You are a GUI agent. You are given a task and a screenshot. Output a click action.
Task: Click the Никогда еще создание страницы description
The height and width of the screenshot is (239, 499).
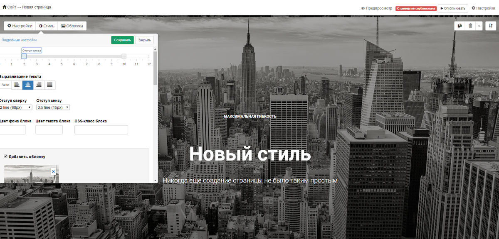pyautogui.click(x=250, y=181)
